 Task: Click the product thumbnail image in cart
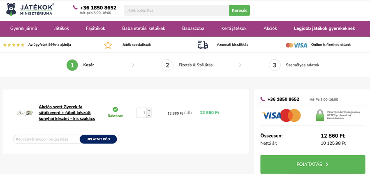tap(25, 113)
